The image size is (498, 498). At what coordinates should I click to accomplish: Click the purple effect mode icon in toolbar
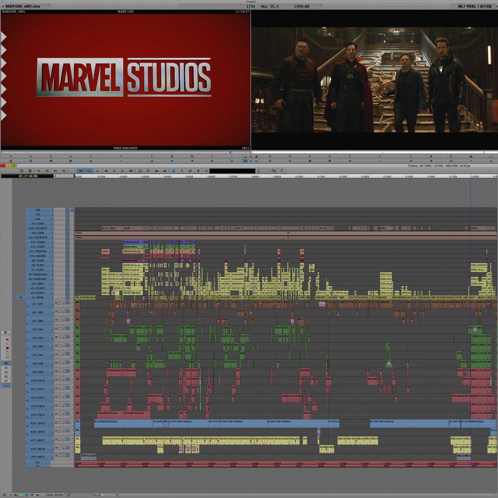(x=97, y=171)
